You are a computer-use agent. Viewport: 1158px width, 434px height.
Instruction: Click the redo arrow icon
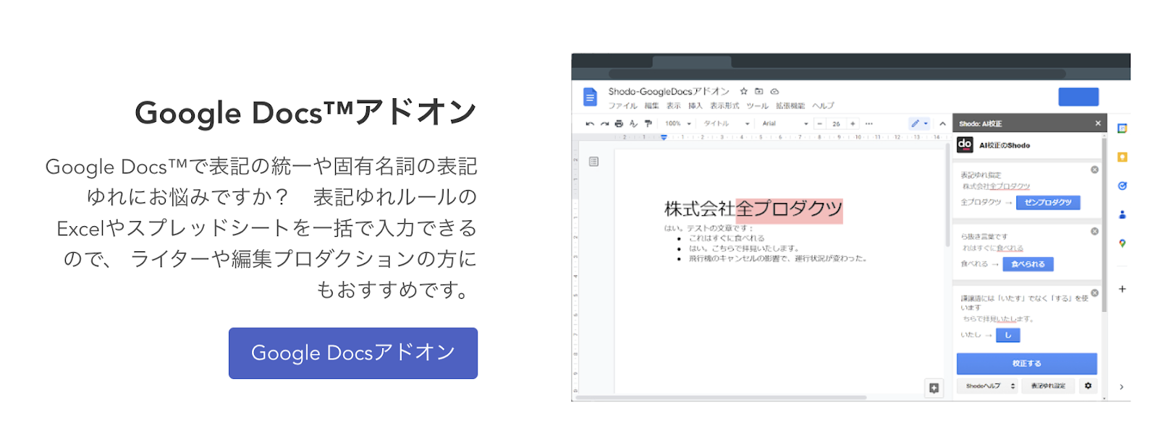click(604, 123)
